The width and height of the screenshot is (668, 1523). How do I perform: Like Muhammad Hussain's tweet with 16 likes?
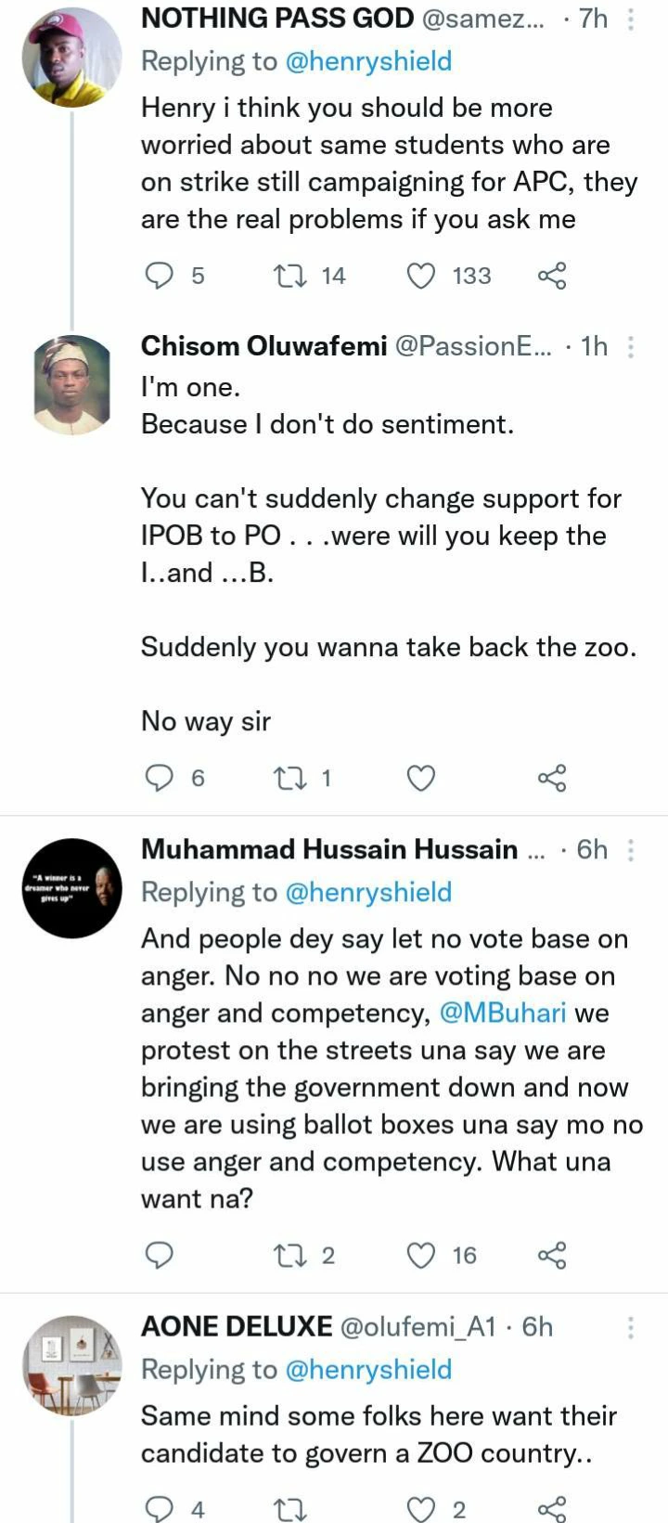point(421,1256)
